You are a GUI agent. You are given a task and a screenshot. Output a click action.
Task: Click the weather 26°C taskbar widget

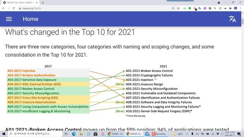pos(178,134)
